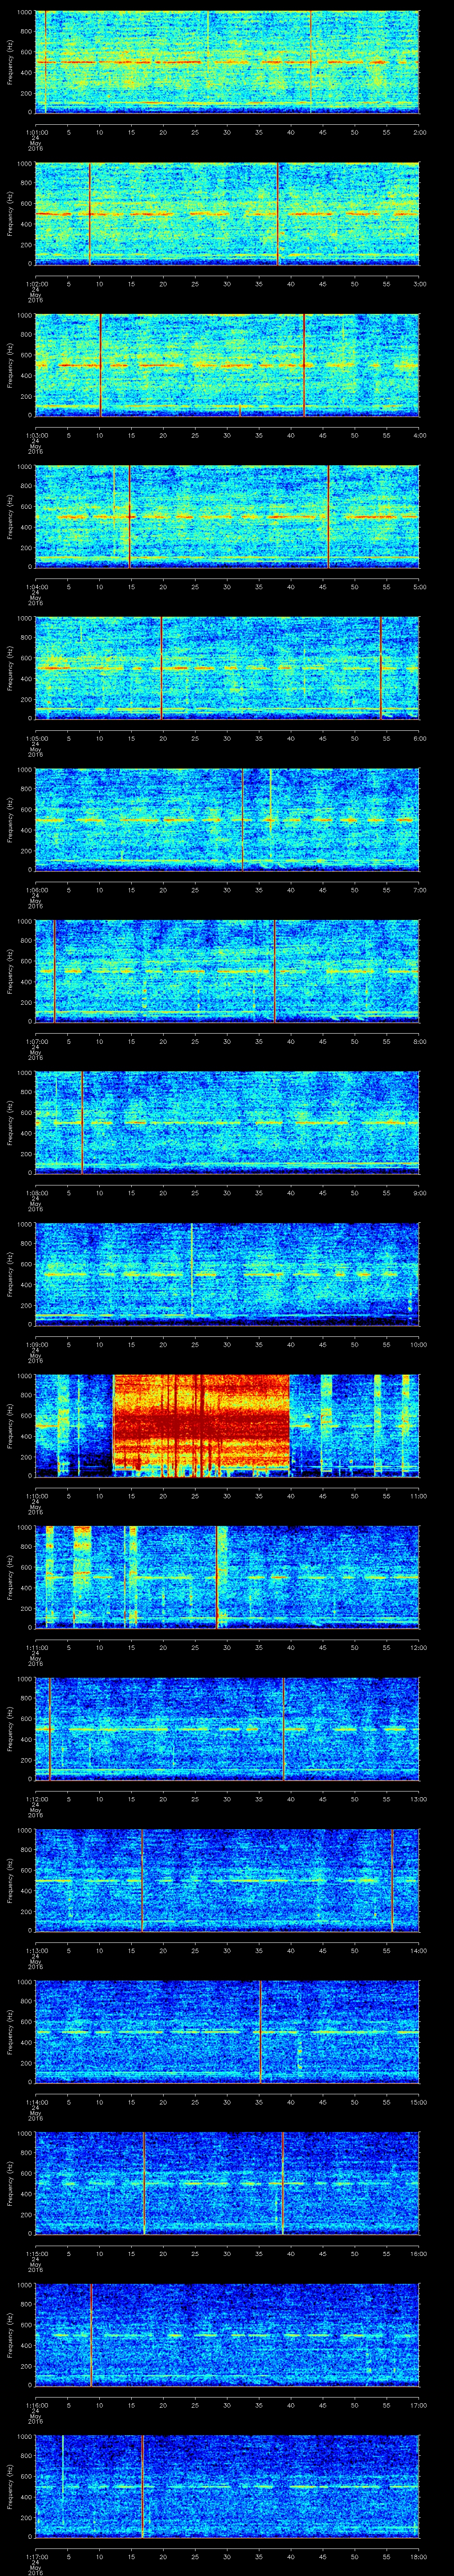Select the spectrogram panel starting at 1:08:00
This screenshot has width=454, height=2576.
click(227, 1123)
